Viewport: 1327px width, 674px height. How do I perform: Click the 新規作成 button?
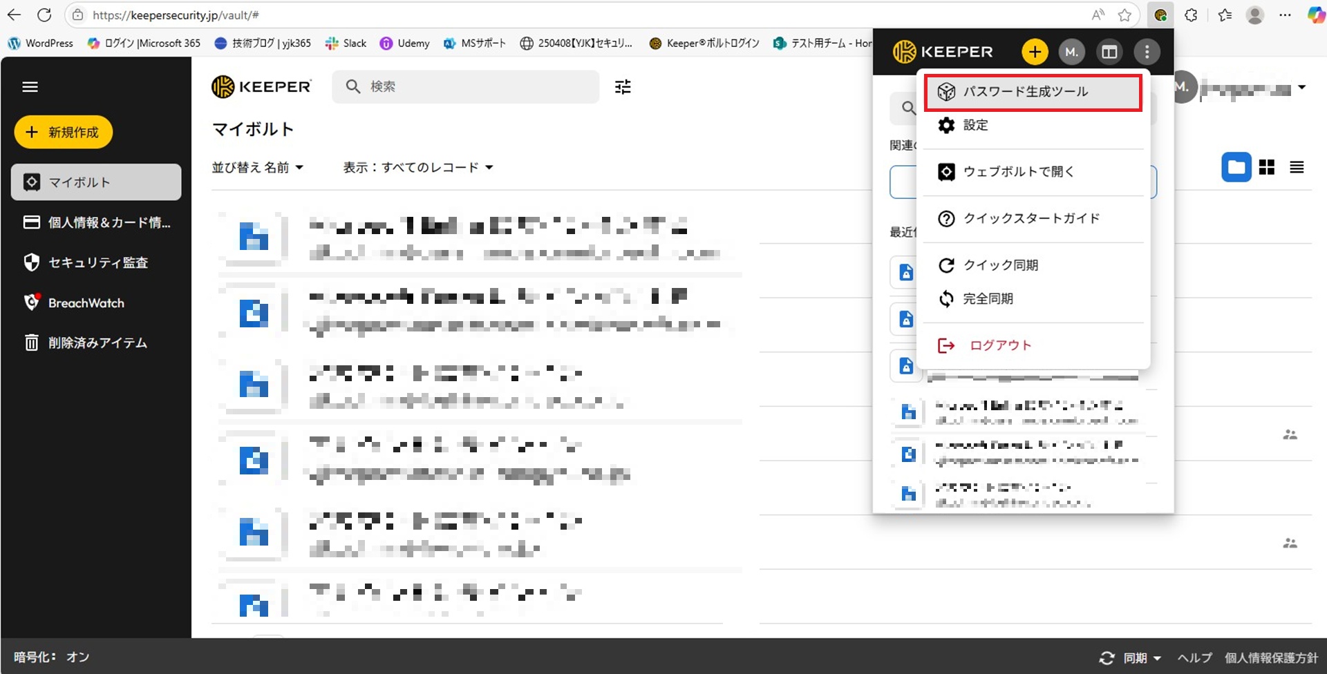(x=64, y=133)
